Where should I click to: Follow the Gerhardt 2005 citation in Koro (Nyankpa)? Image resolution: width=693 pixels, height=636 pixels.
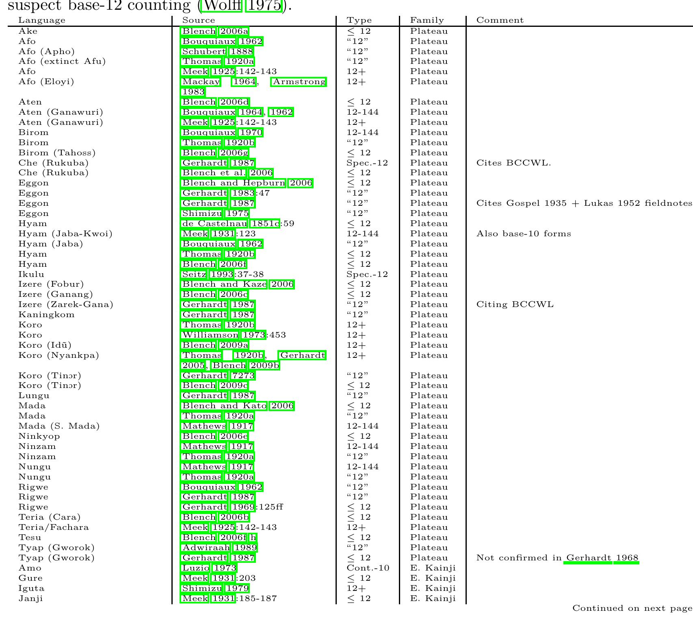coord(303,355)
